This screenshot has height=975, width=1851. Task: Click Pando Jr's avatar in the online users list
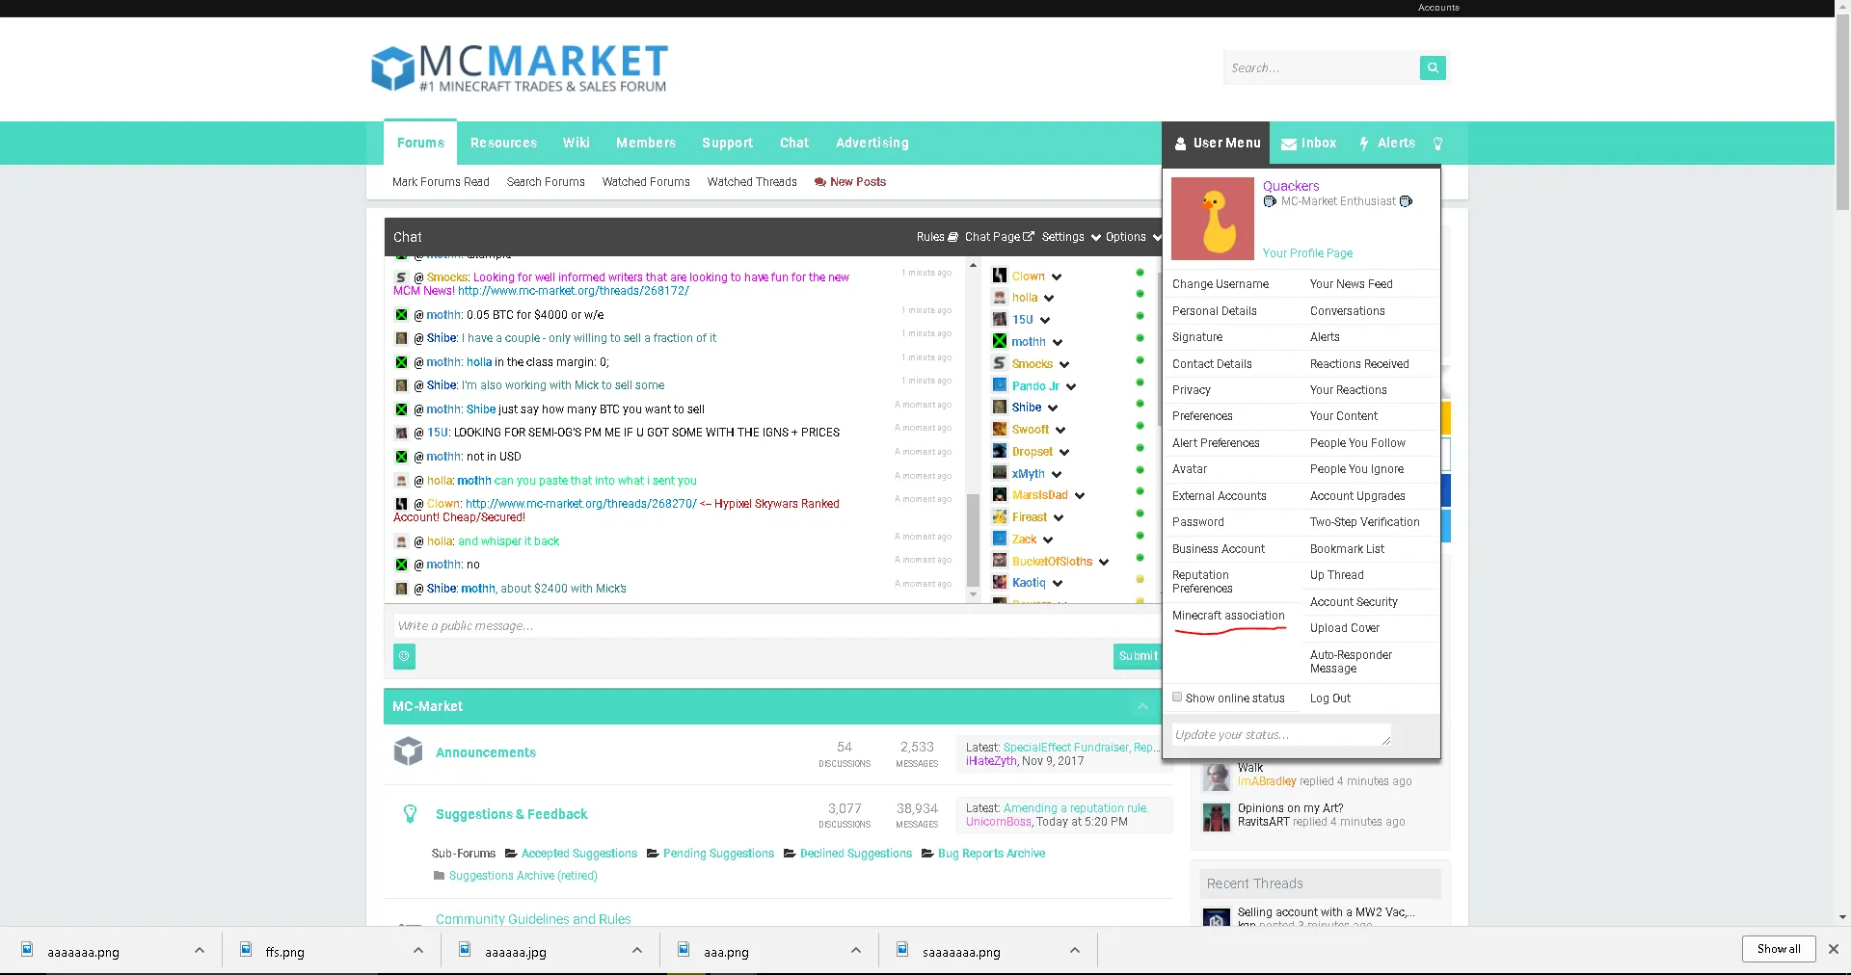[1000, 385]
